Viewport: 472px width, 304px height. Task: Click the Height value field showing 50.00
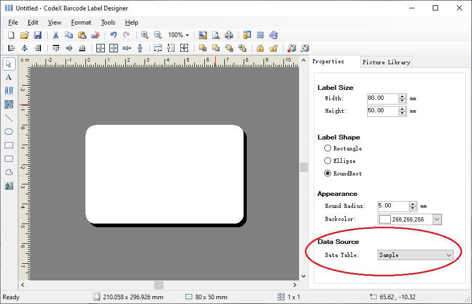point(383,111)
